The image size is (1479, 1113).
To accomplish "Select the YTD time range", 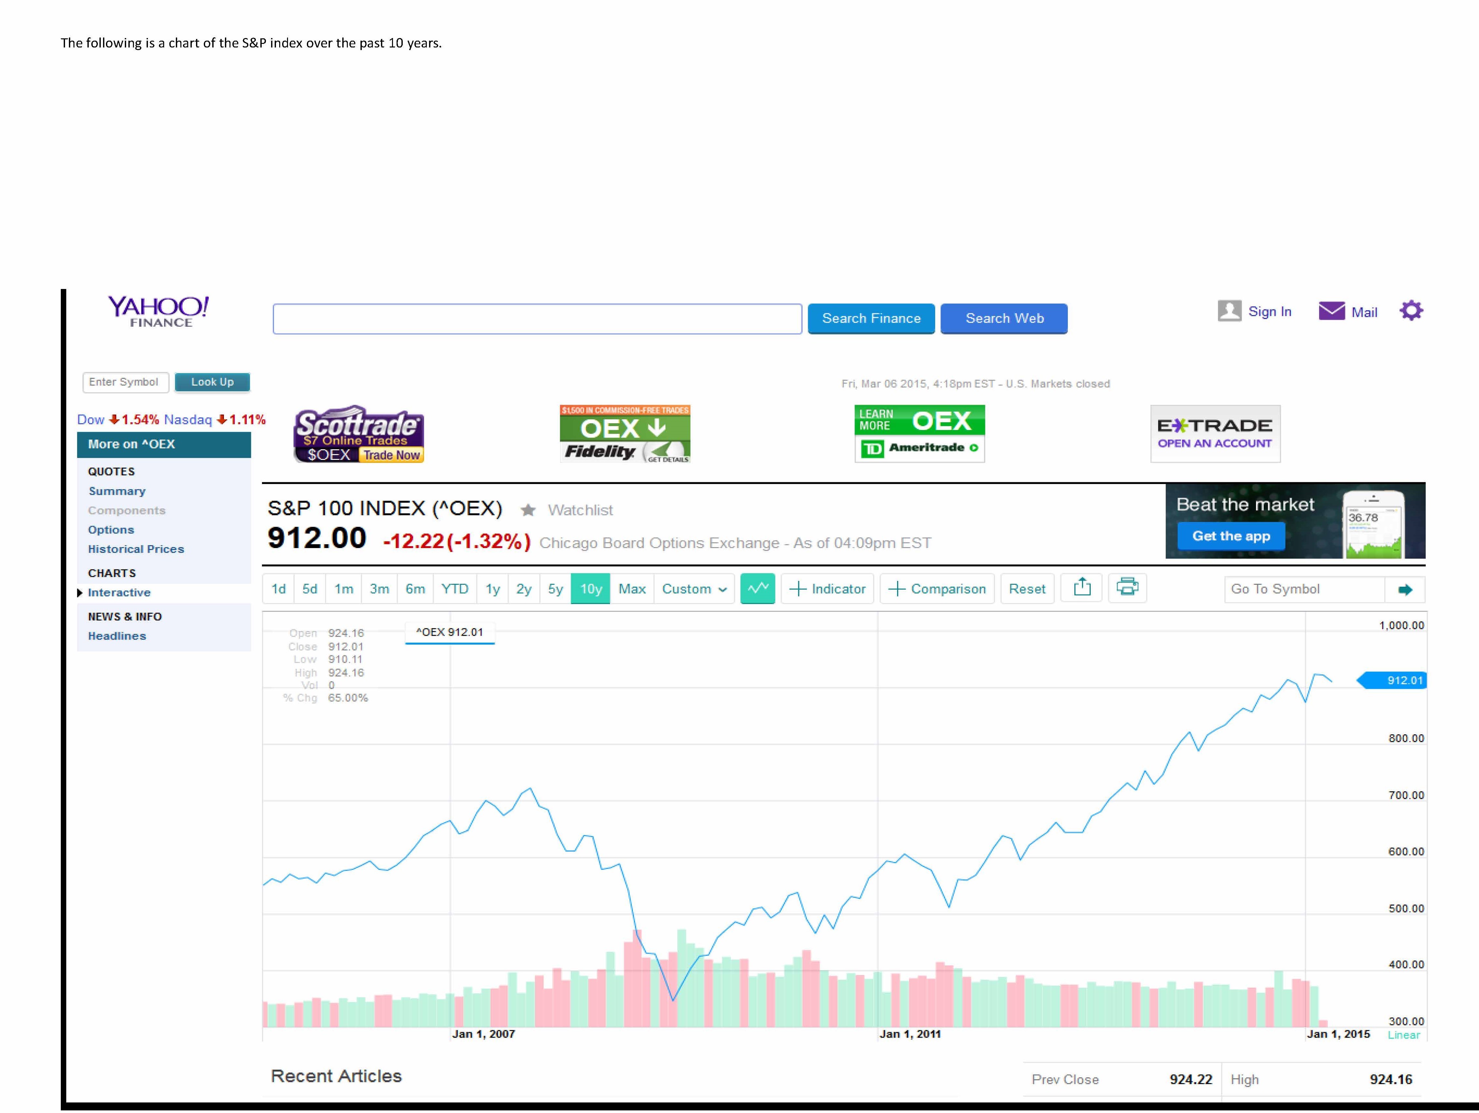I will pyautogui.click(x=455, y=589).
